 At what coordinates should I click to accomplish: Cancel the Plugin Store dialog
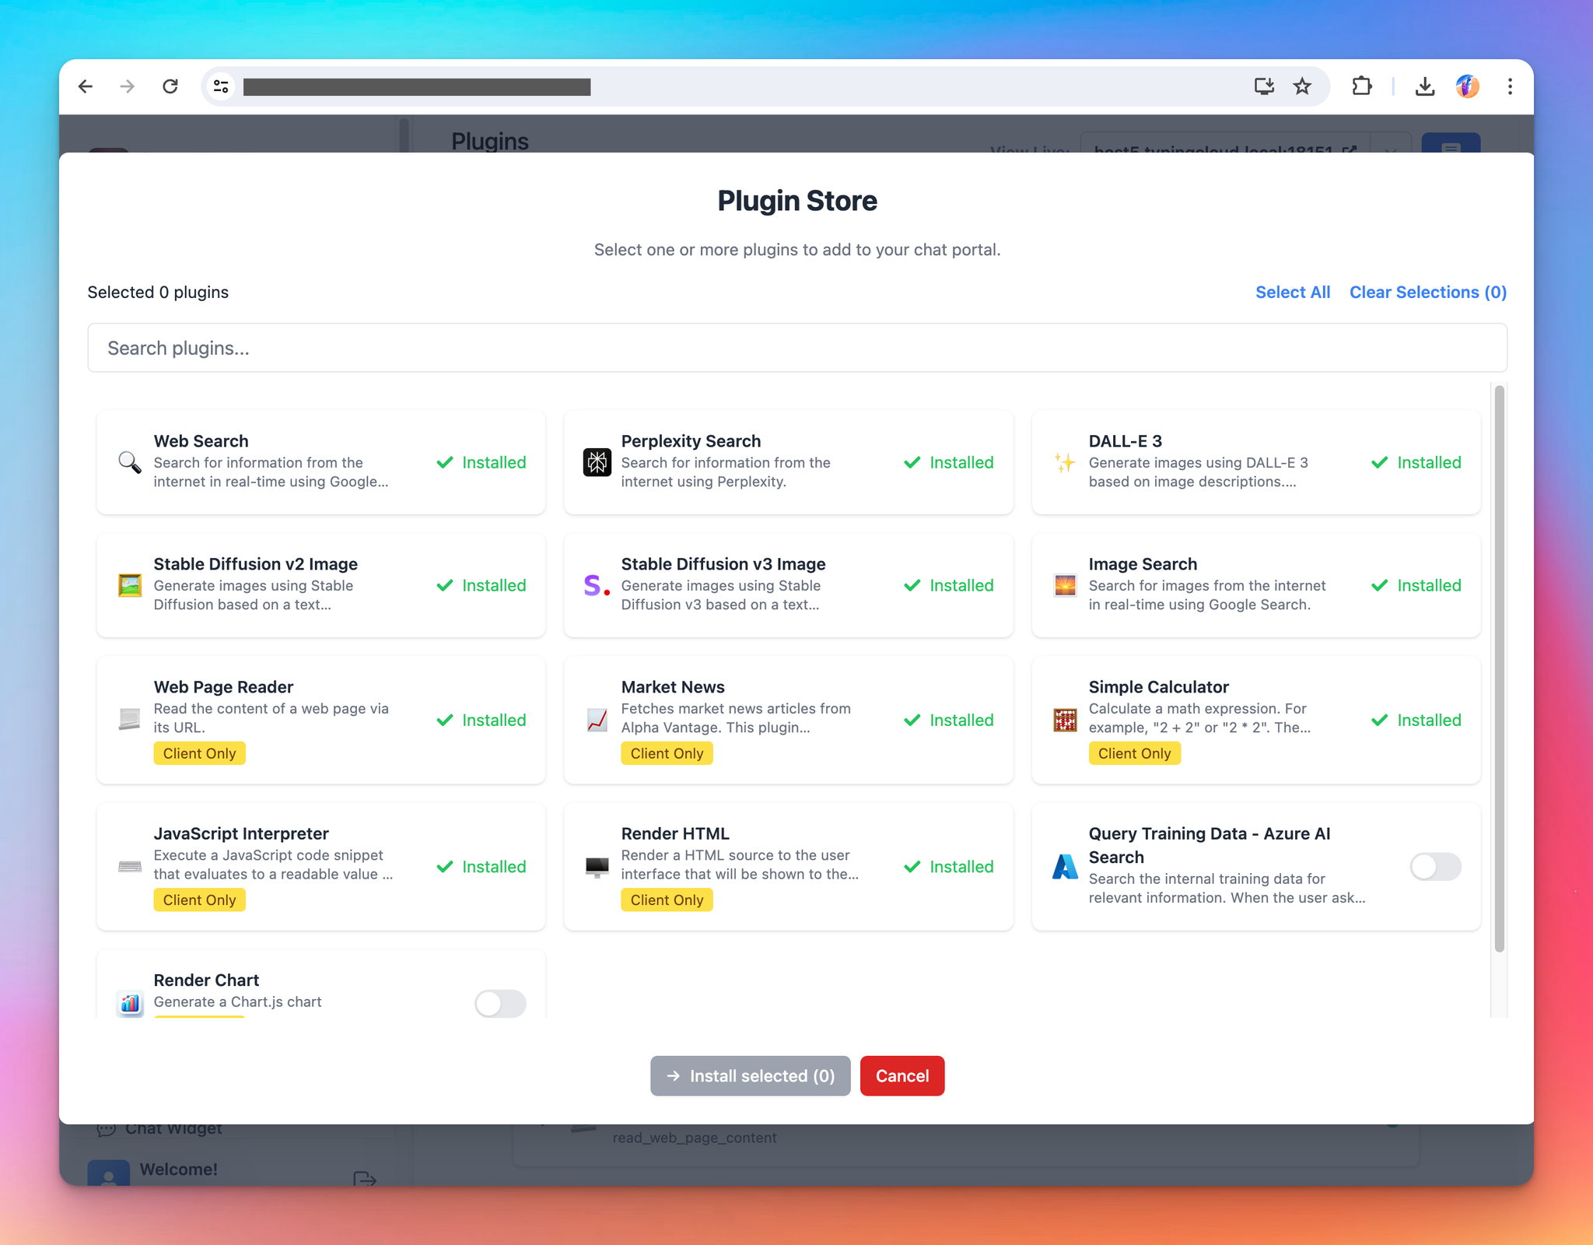(902, 1075)
